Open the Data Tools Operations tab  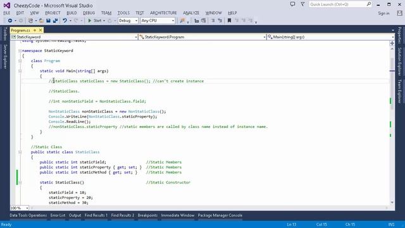click(28, 215)
